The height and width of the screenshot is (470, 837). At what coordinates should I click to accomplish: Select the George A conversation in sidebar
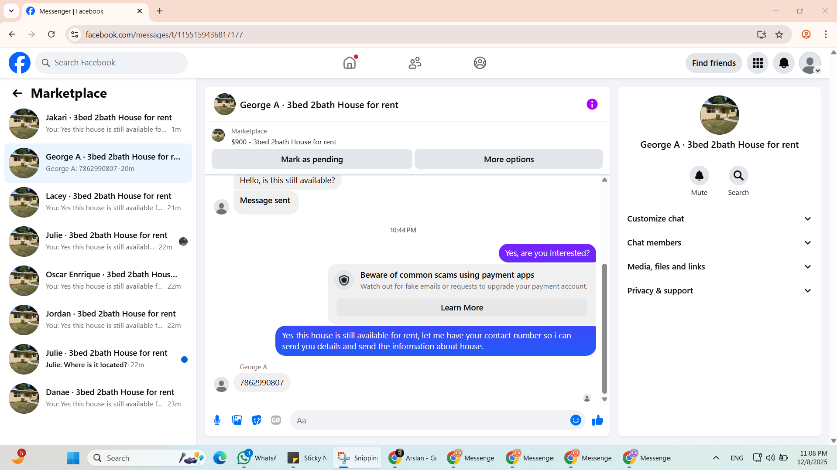[98, 163]
